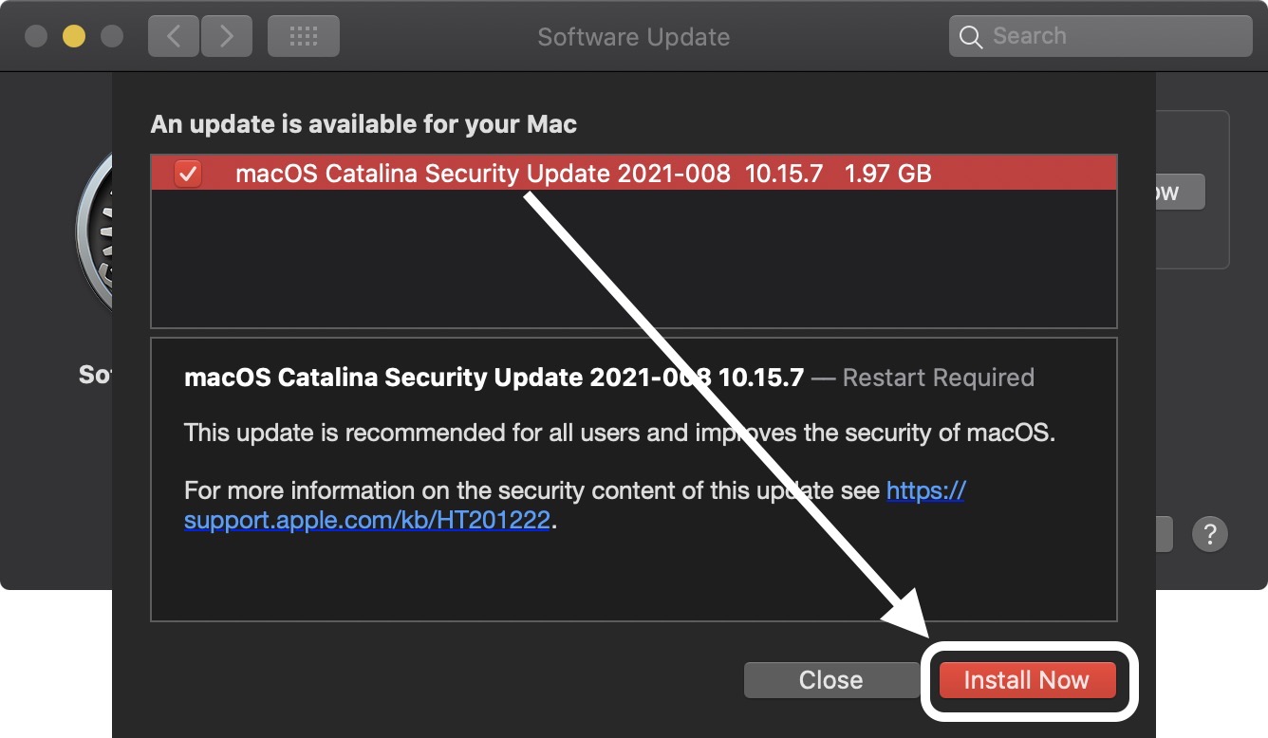Select the Security Update 2021-008 list row
Viewport: 1268px width, 738px height.
click(583, 174)
